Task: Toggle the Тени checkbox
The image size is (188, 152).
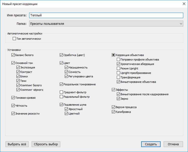Action: click(x=18, y=81)
